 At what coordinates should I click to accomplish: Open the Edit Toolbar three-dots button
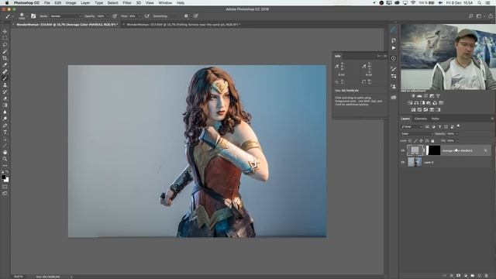[x=5, y=165]
